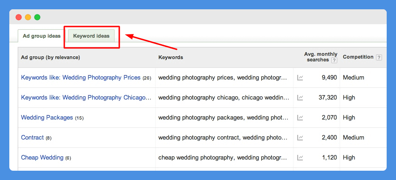Click help icon next to Competition header

tap(379, 58)
